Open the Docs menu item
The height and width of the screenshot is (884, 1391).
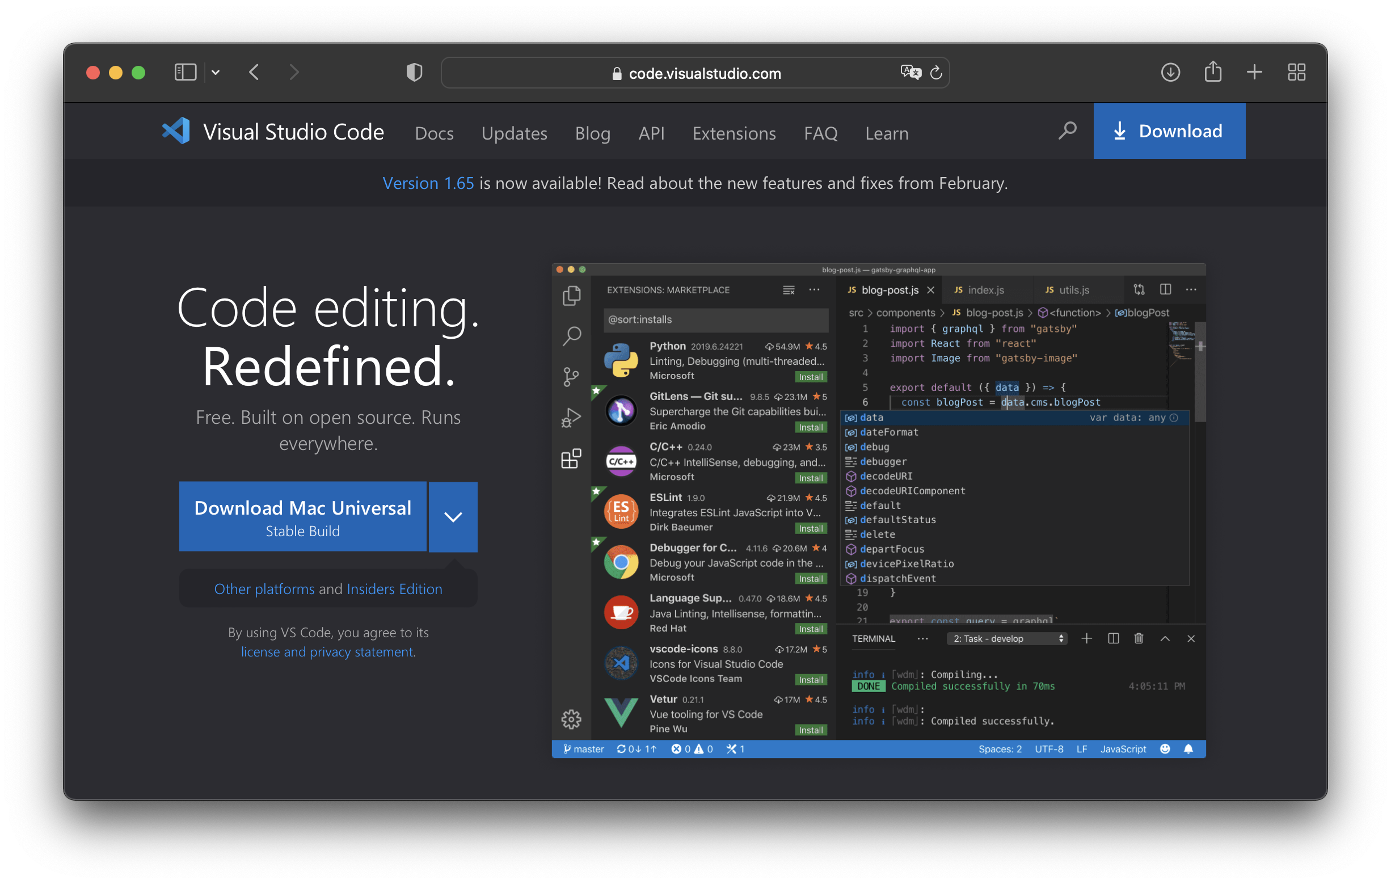click(x=434, y=133)
